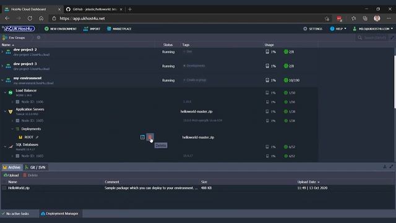Select the HelloWorld.zip archive name

point(19,188)
